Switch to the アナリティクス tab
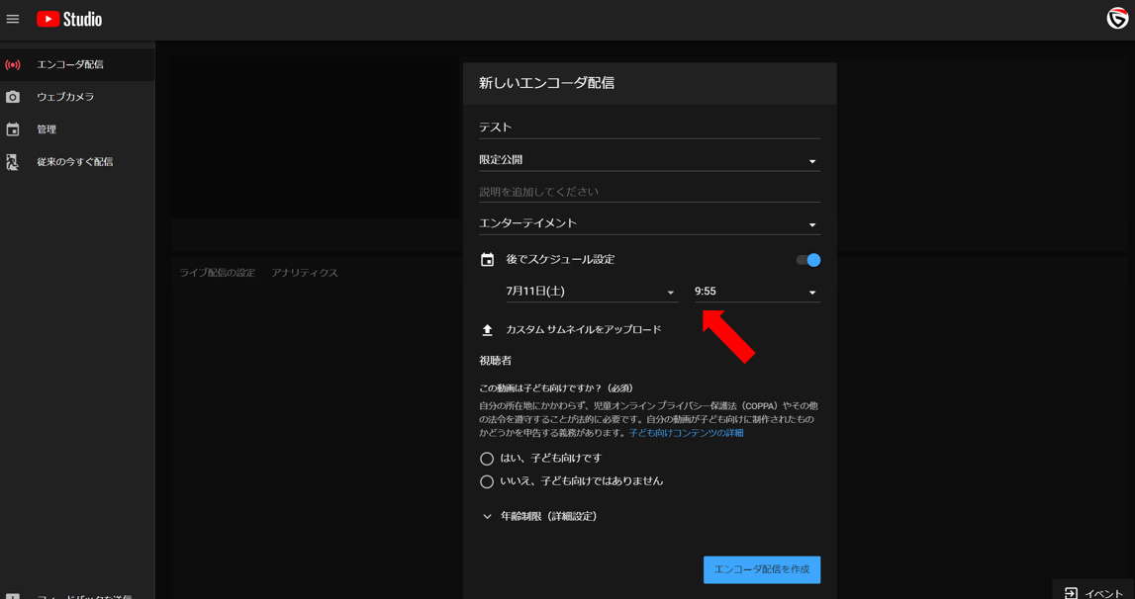 coord(305,273)
